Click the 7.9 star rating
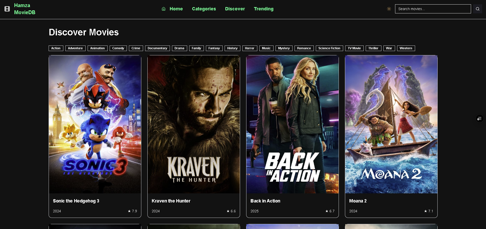This screenshot has width=486, height=229. pos(132,211)
